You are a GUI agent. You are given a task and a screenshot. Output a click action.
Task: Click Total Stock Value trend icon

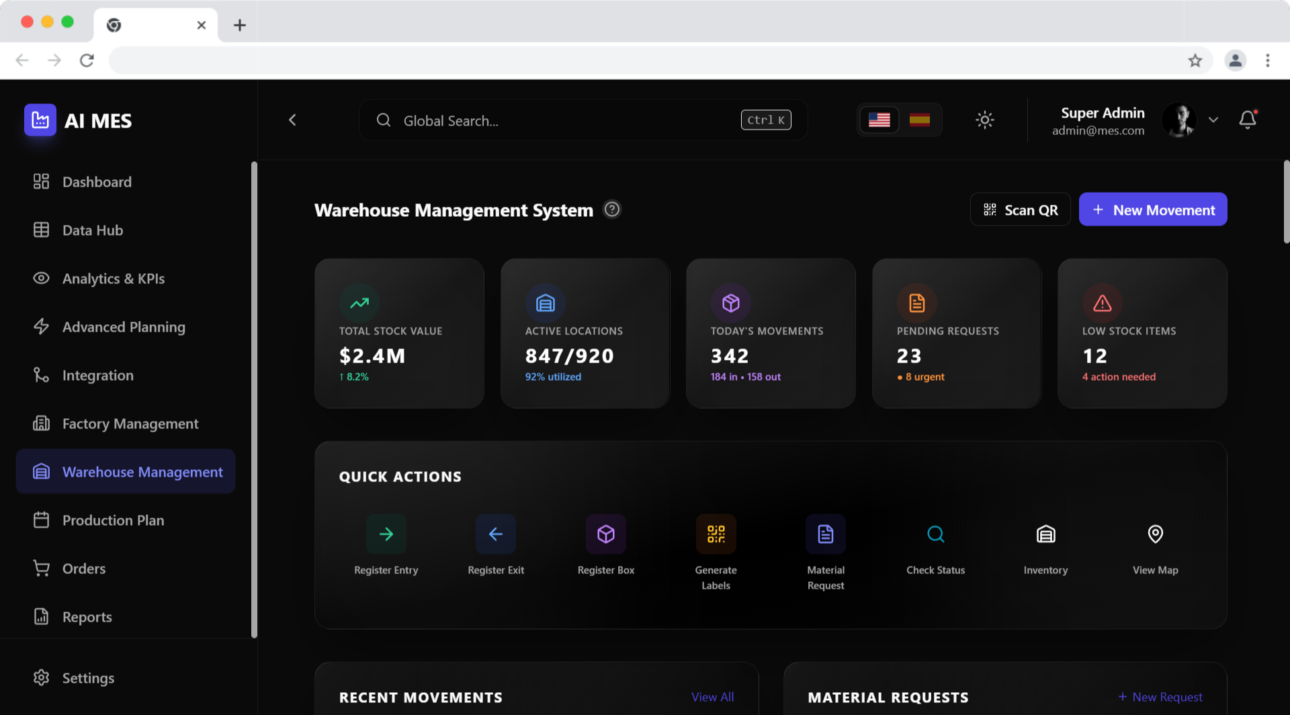pyautogui.click(x=359, y=303)
